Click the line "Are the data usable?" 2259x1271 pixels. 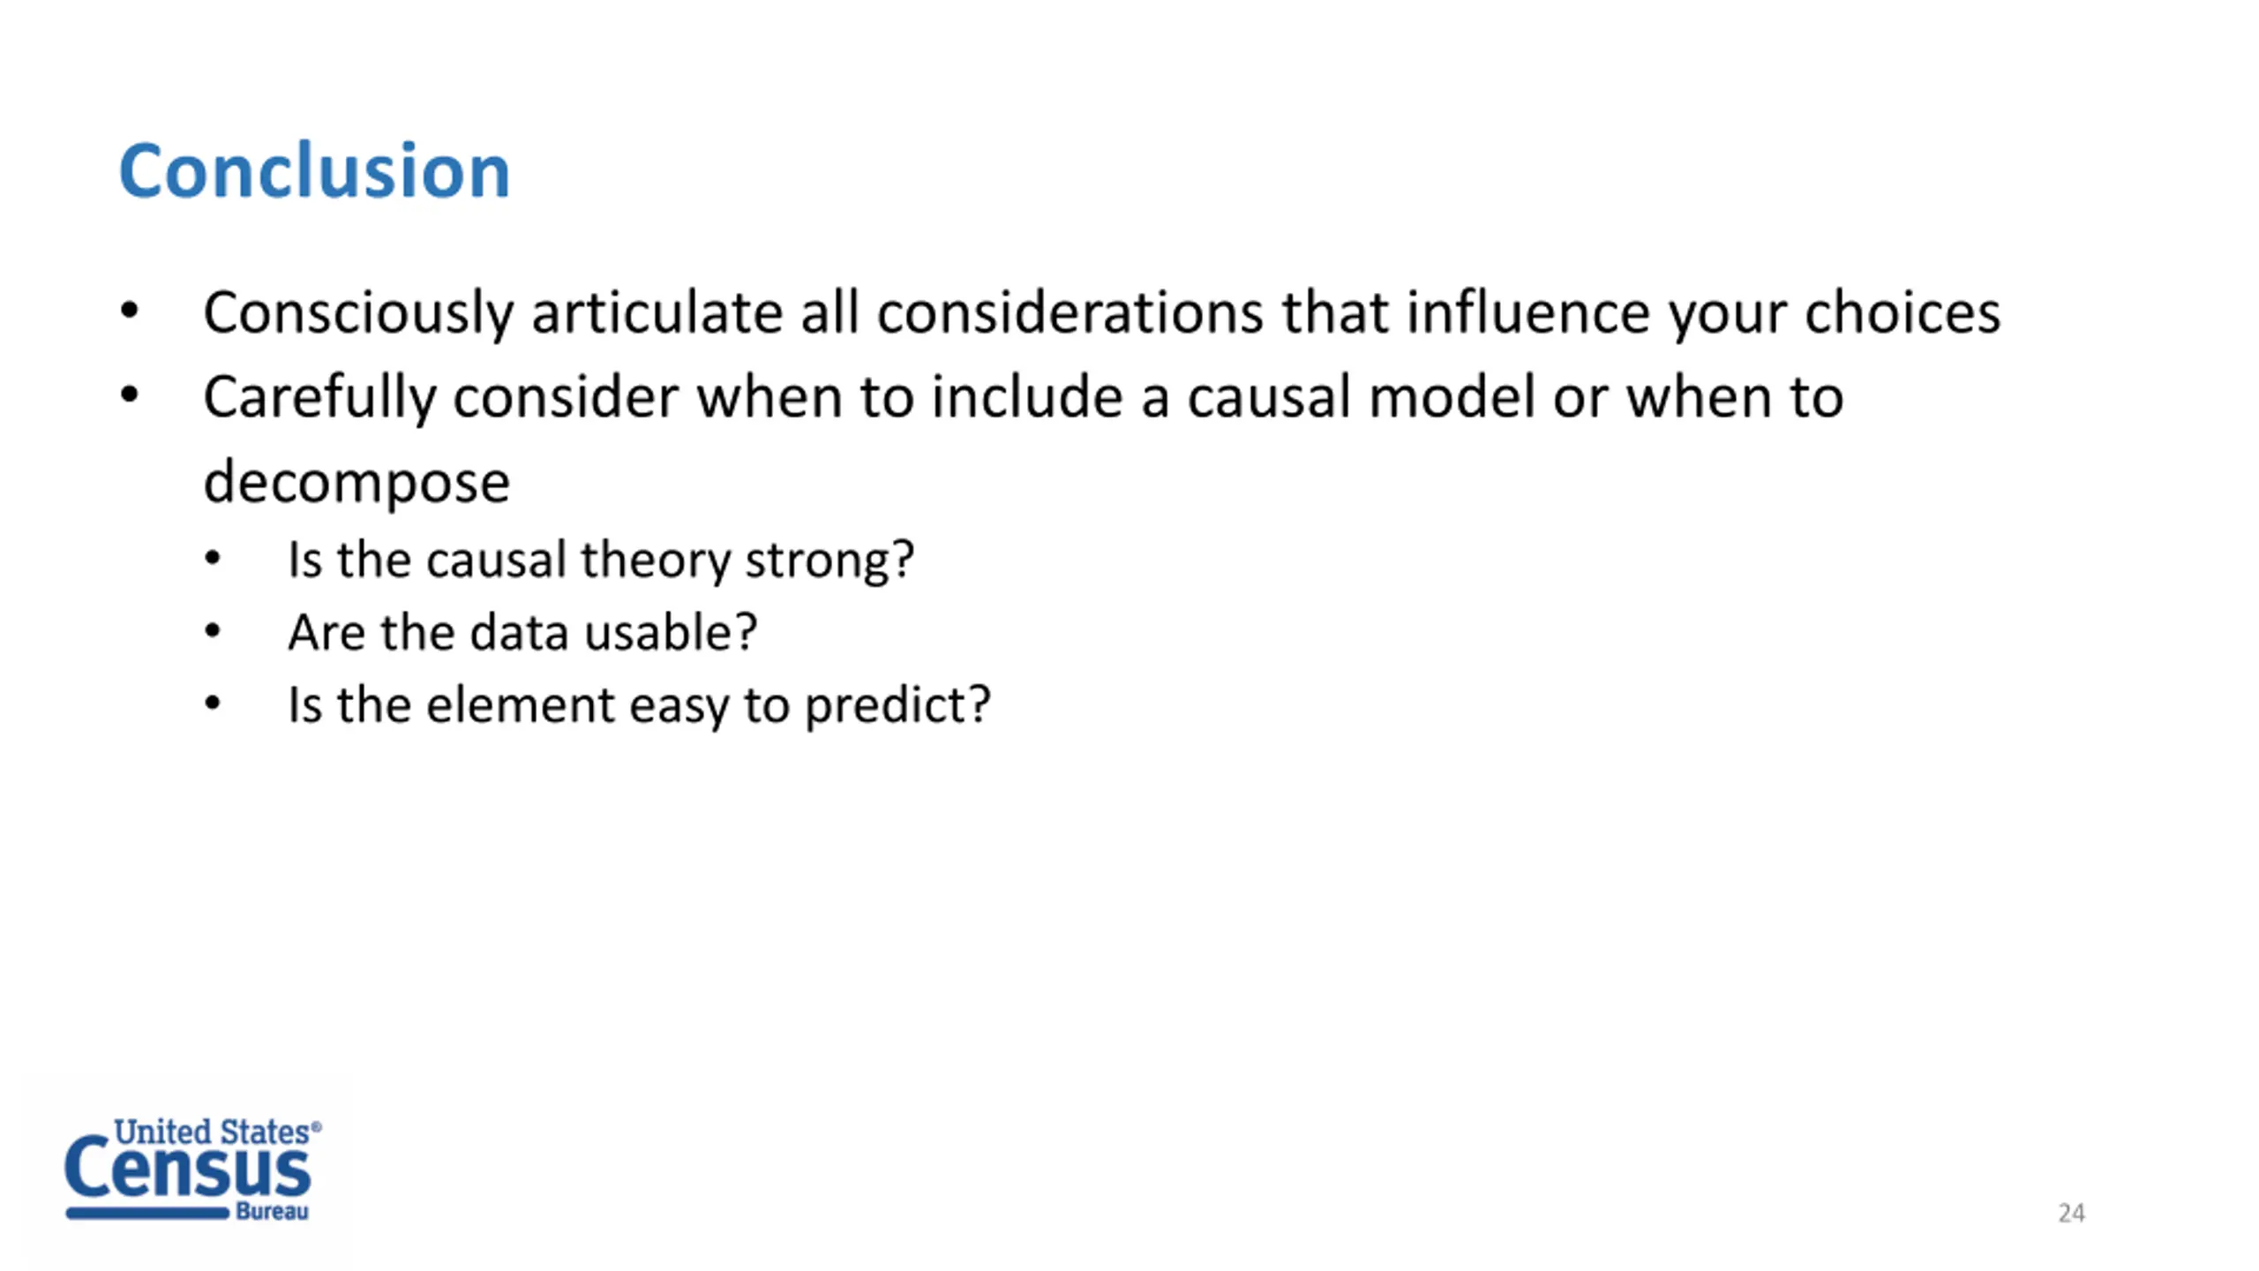pos(522,632)
